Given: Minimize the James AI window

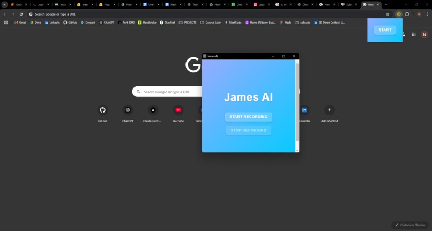Looking at the screenshot, I should [273, 56].
